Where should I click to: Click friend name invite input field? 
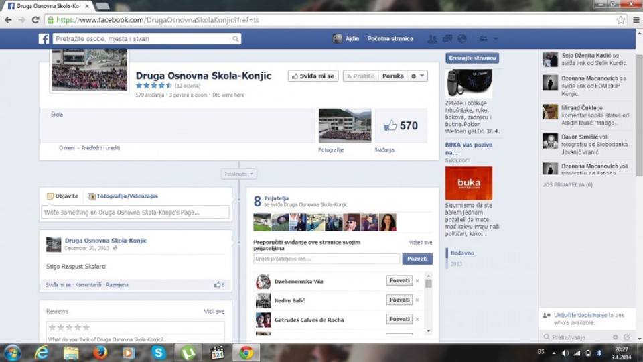point(326,259)
